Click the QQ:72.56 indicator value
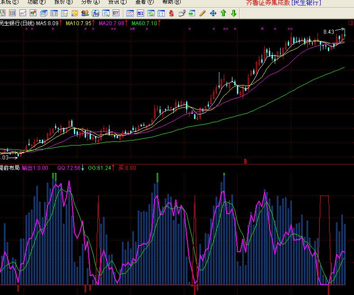This screenshot has width=354, height=295. [x=69, y=168]
